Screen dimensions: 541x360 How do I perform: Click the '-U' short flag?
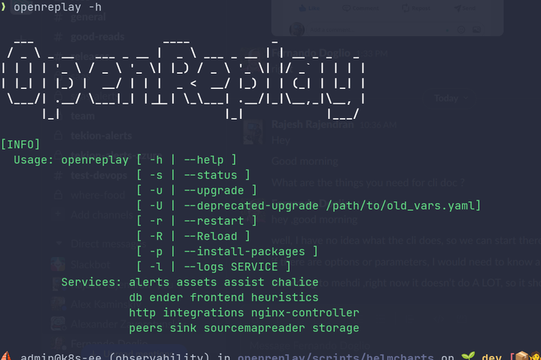click(156, 206)
